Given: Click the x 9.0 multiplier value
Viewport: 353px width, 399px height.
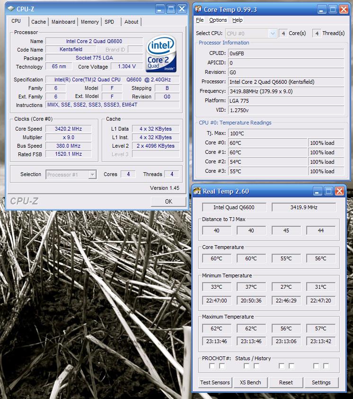Looking at the screenshot, I should pyautogui.click(x=69, y=137).
